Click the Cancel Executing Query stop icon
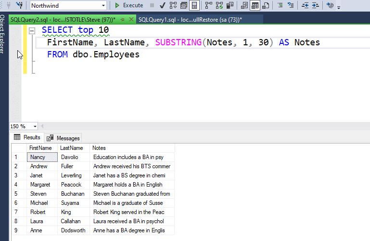Screen dimensions: 370x241 tap(152, 5)
